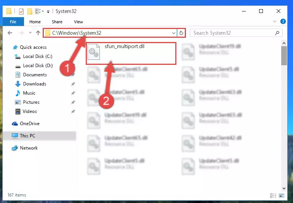Click the Downloads pin icon

point(73,84)
